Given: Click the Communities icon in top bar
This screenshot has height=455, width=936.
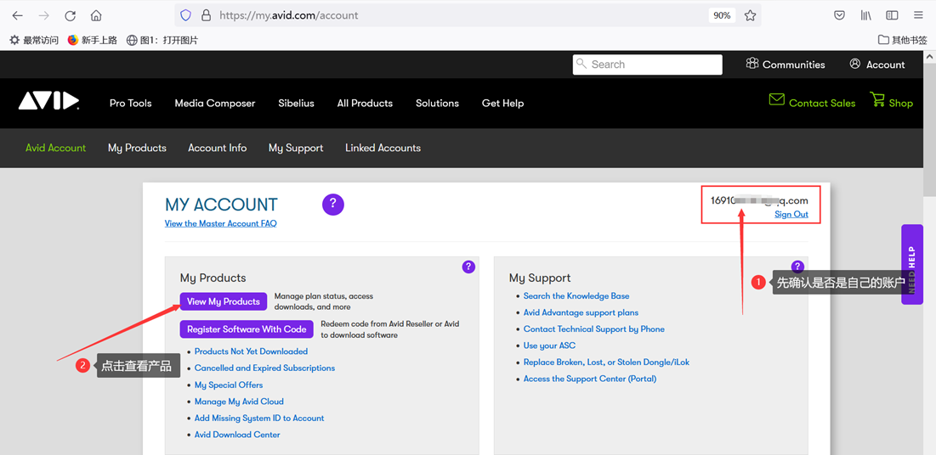Looking at the screenshot, I should 752,64.
